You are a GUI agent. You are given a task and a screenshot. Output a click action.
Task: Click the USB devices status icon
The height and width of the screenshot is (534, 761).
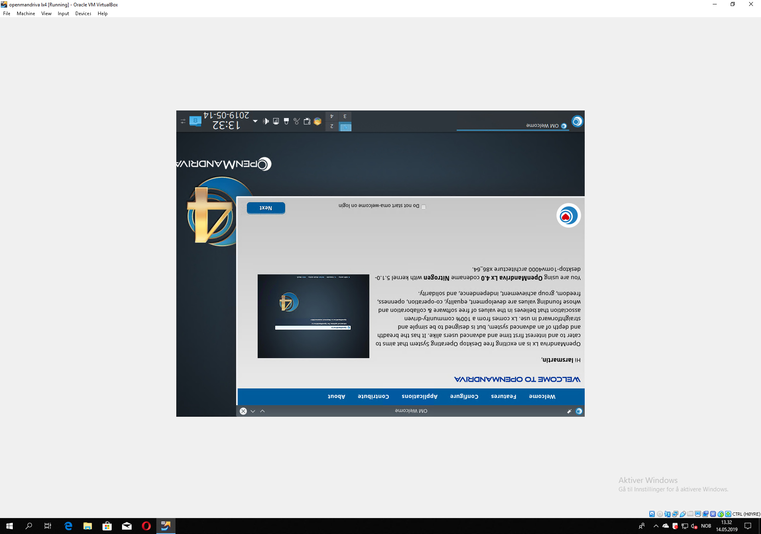tap(682, 514)
